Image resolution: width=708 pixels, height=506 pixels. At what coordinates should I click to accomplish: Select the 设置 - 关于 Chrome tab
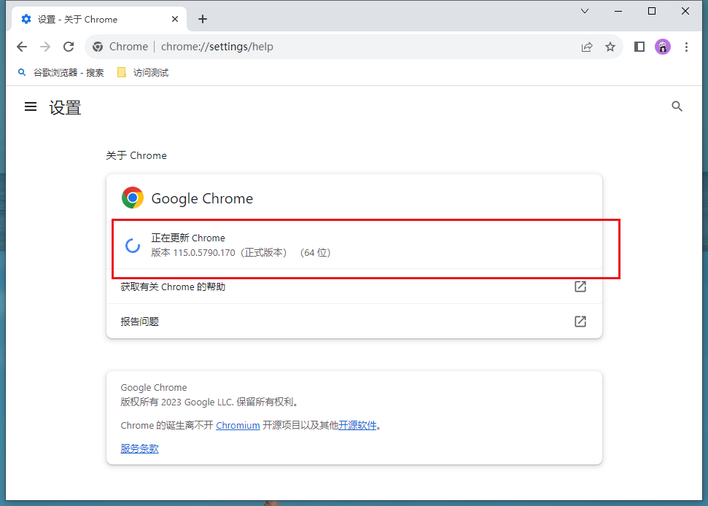[x=99, y=19]
